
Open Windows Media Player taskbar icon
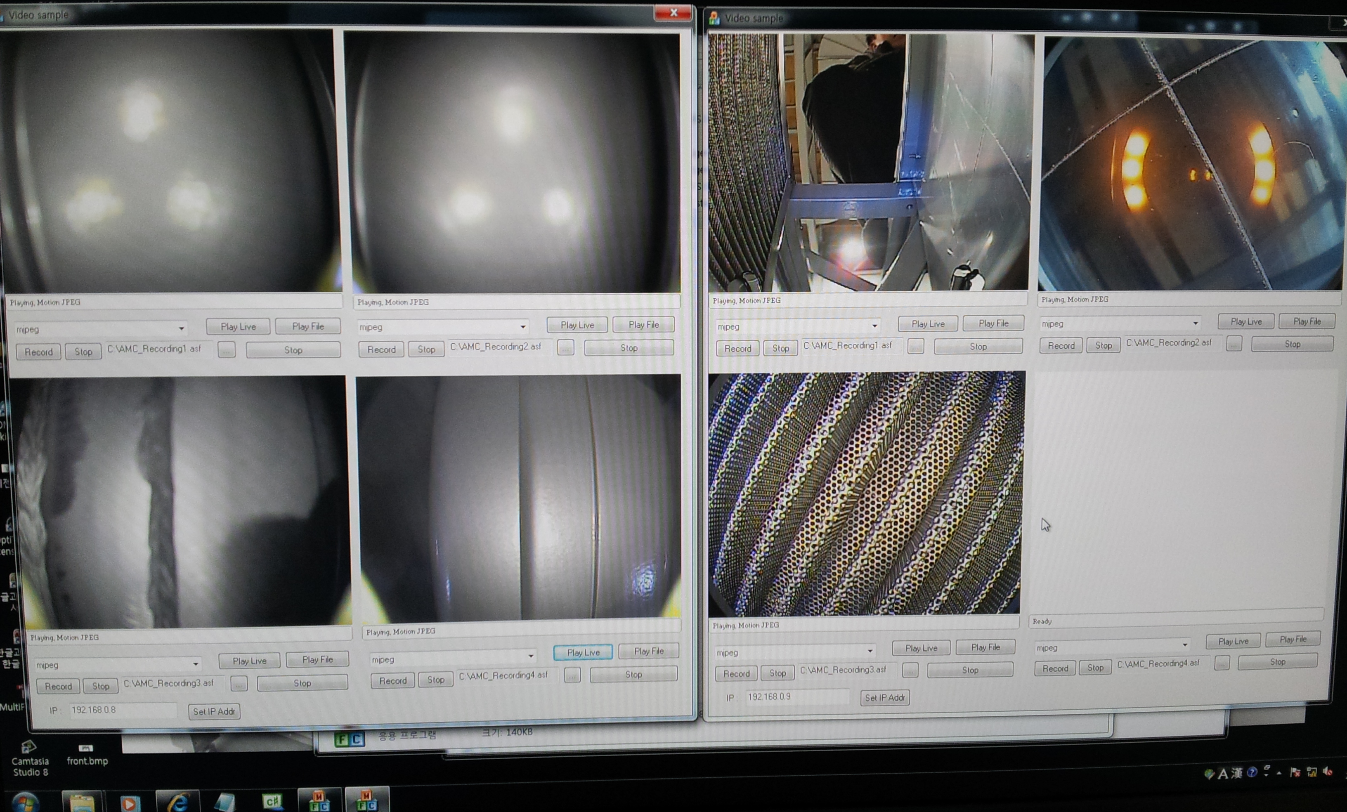(130, 803)
